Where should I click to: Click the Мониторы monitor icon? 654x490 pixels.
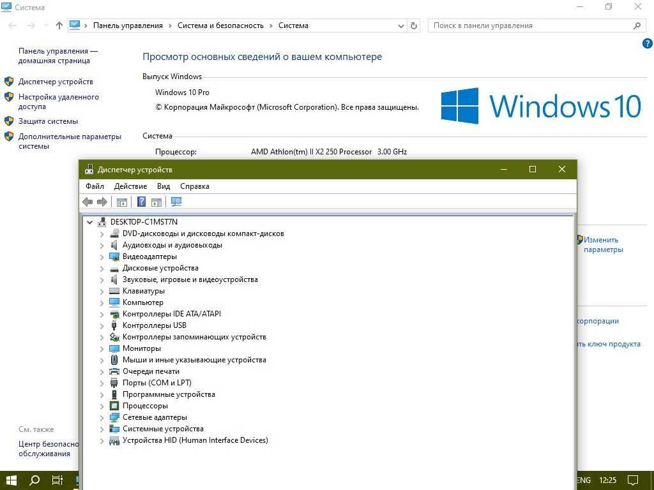(114, 348)
